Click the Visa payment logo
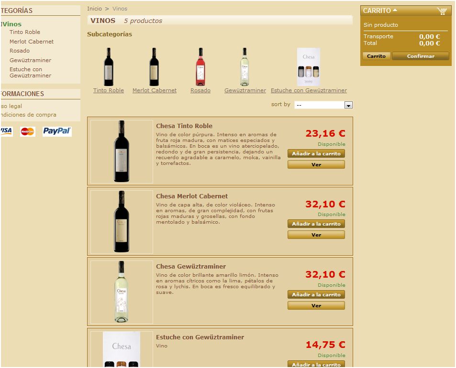 (x=6, y=131)
